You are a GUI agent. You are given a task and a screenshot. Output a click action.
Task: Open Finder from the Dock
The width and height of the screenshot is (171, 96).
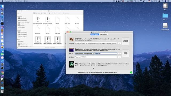[x=2, y=6]
